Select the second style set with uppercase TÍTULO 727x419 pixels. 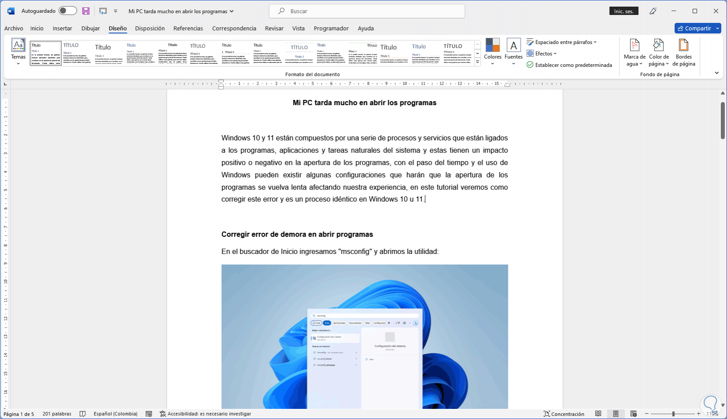coord(78,53)
